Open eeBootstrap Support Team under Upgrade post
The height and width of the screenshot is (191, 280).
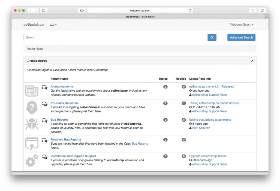click(x=209, y=164)
